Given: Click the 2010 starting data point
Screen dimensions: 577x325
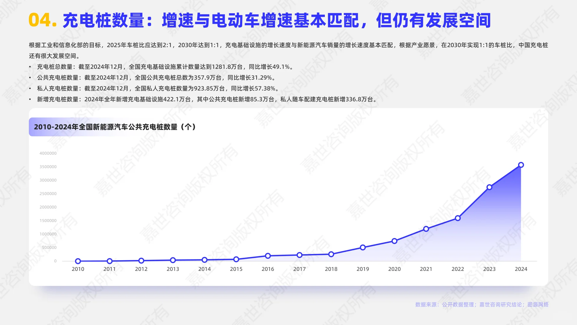Looking at the screenshot, I should coord(78,261).
